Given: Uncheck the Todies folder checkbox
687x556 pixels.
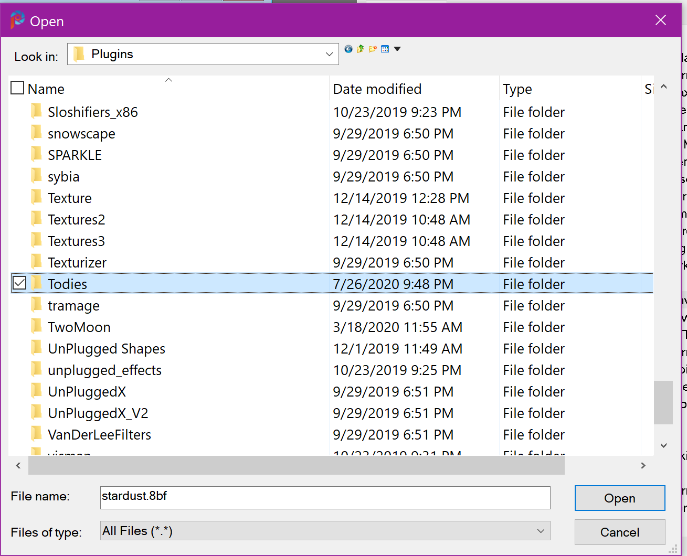Looking at the screenshot, I should [x=19, y=283].
